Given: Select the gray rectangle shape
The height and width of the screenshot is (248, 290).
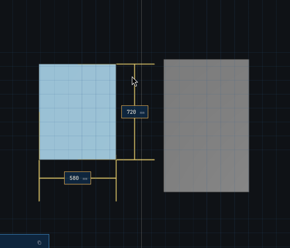Looking at the screenshot, I should coord(206,126).
